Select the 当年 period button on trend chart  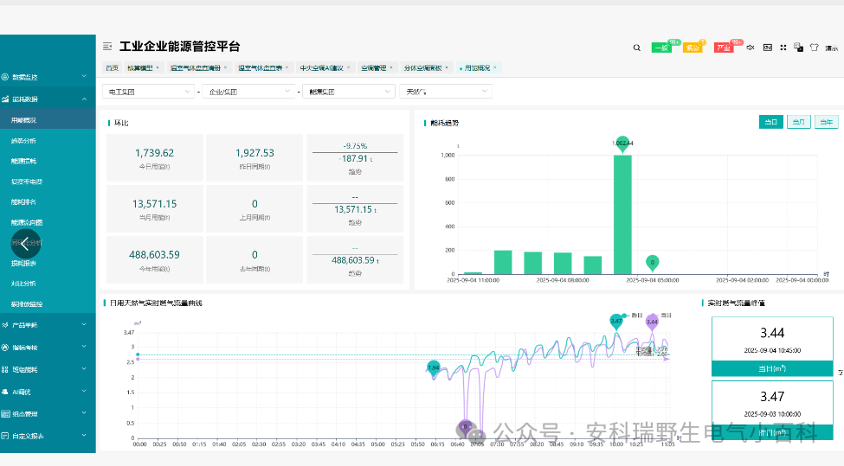[x=826, y=122]
